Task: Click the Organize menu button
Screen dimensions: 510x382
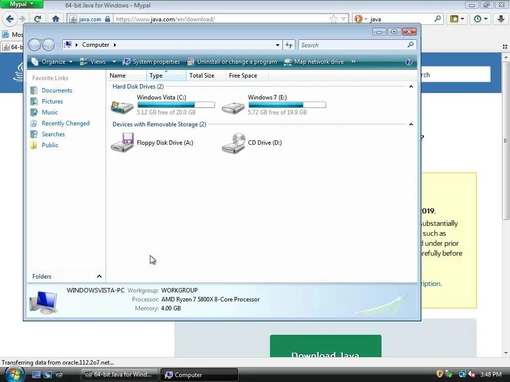Action: coord(52,62)
